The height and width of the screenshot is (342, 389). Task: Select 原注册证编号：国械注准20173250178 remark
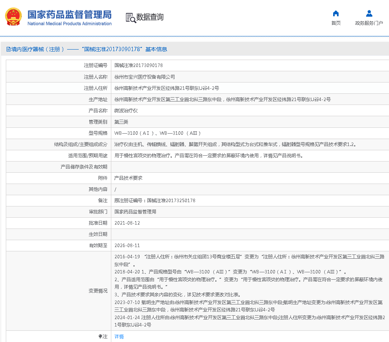tap(155, 201)
